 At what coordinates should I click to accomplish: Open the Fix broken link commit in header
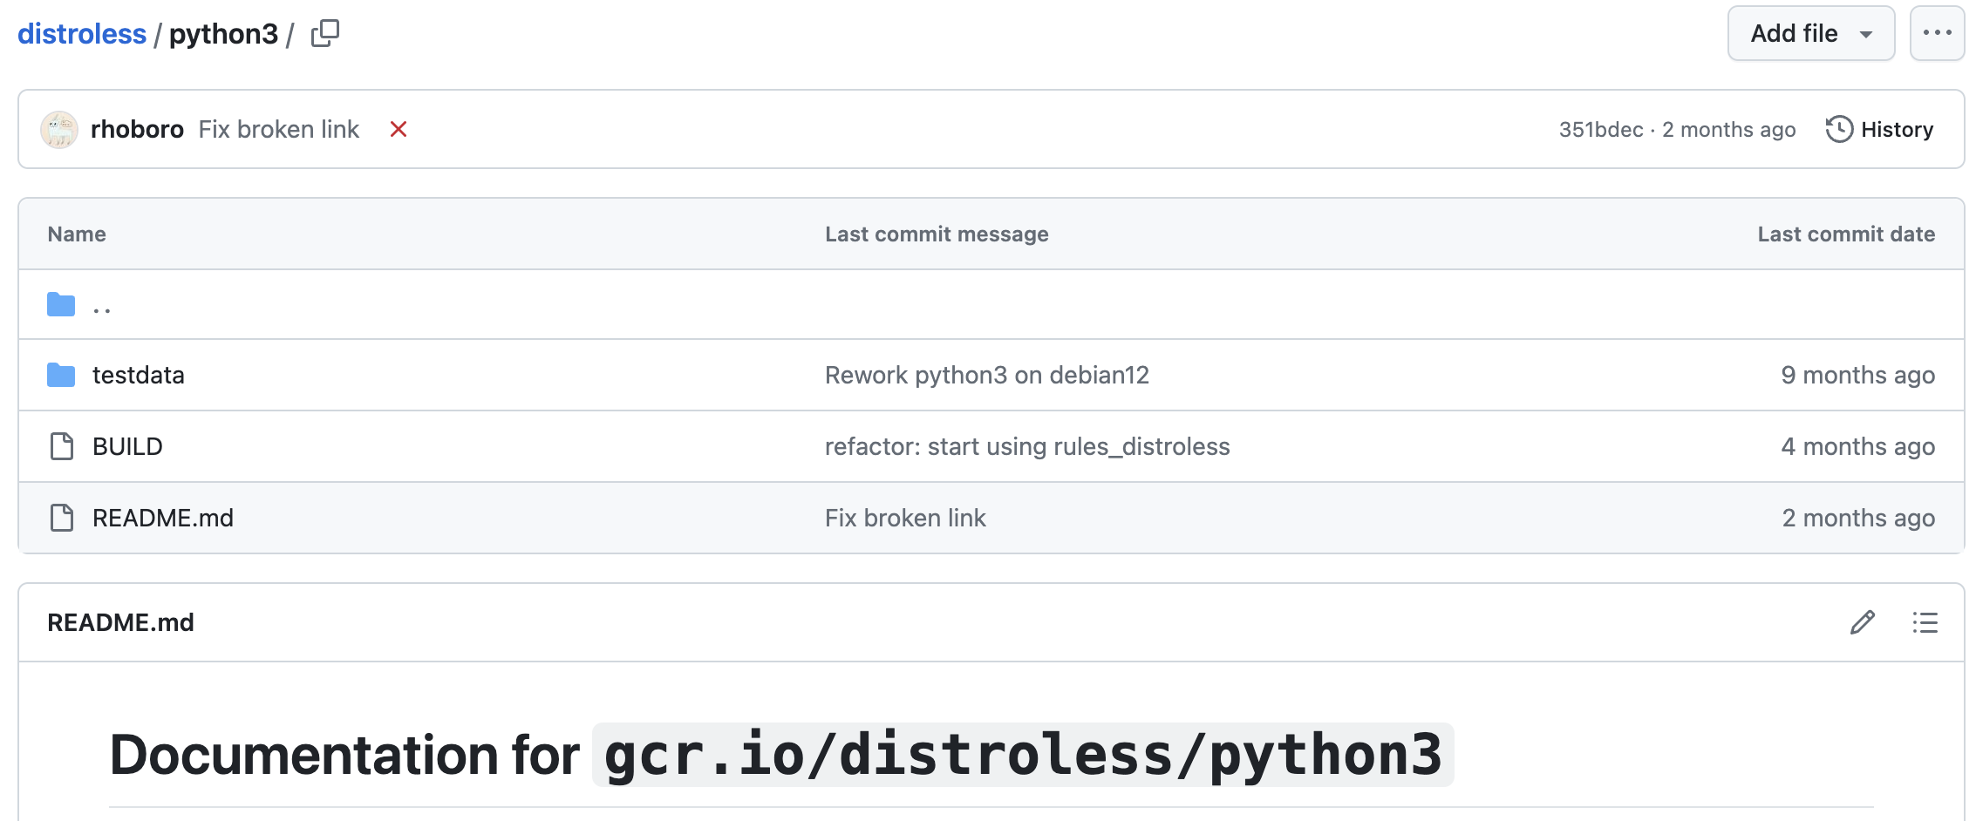(279, 129)
